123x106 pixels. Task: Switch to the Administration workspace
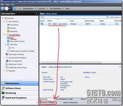coord(20,83)
